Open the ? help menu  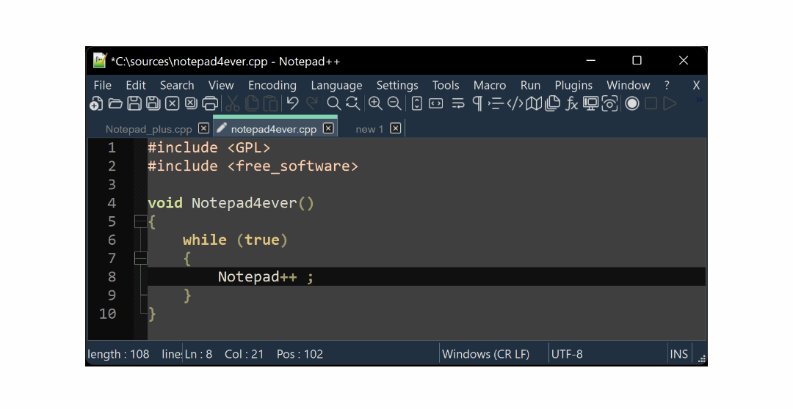tap(667, 85)
